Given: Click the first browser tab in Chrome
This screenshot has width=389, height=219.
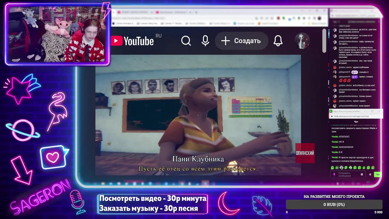Looking at the screenshot, I should (x=135, y=12).
